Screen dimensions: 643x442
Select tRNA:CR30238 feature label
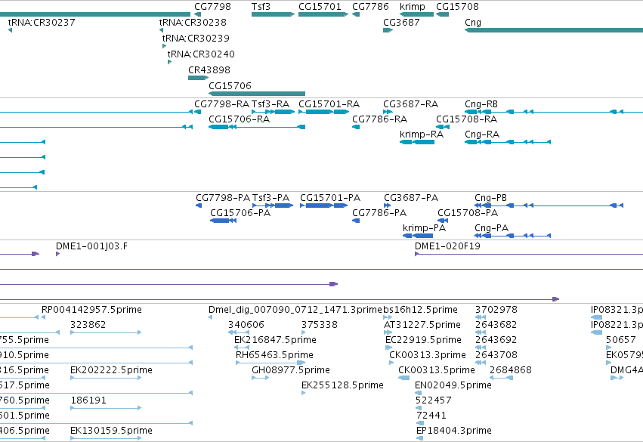(x=193, y=22)
